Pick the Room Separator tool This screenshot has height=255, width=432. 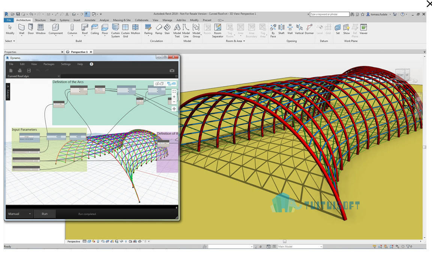coord(217,31)
